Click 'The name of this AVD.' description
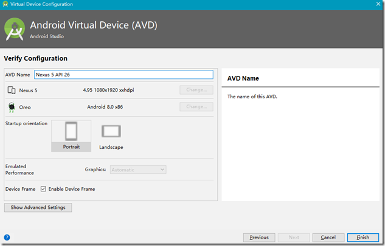The height and width of the screenshot is (246, 385). coord(252,97)
